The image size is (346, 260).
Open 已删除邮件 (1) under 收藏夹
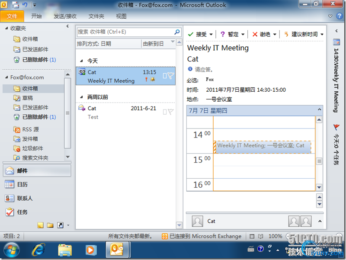(x=35, y=60)
